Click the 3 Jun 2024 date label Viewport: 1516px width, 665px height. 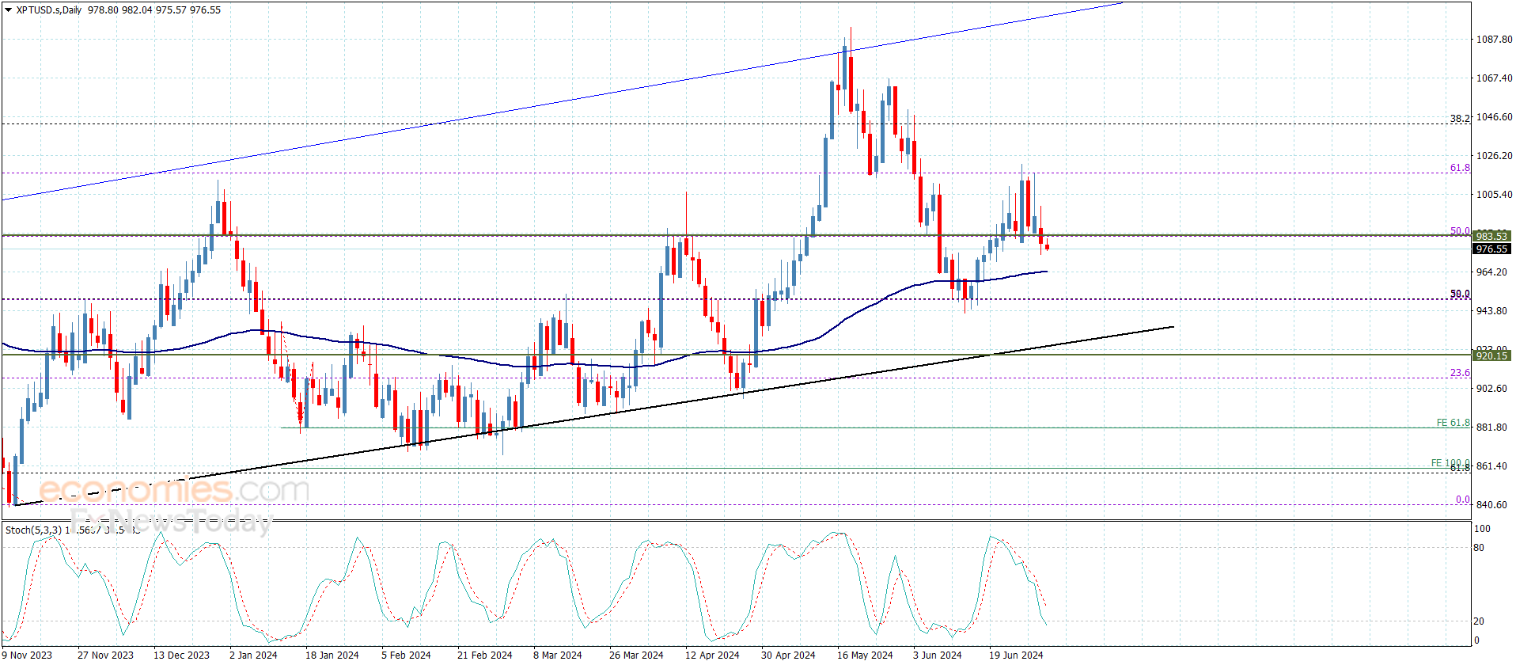coord(937,655)
